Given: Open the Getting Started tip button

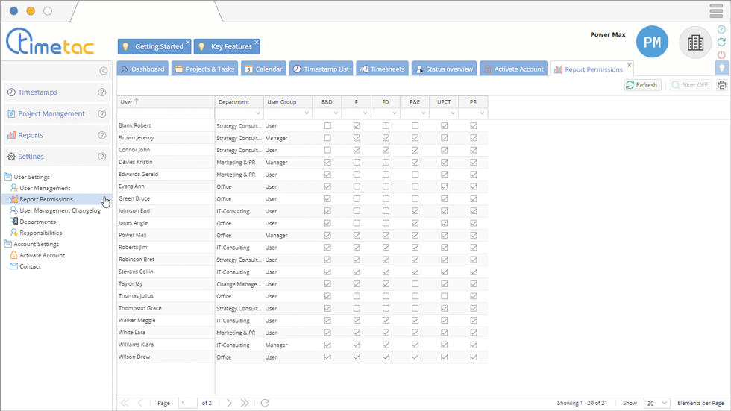Looking at the screenshot, I should 154,46.
